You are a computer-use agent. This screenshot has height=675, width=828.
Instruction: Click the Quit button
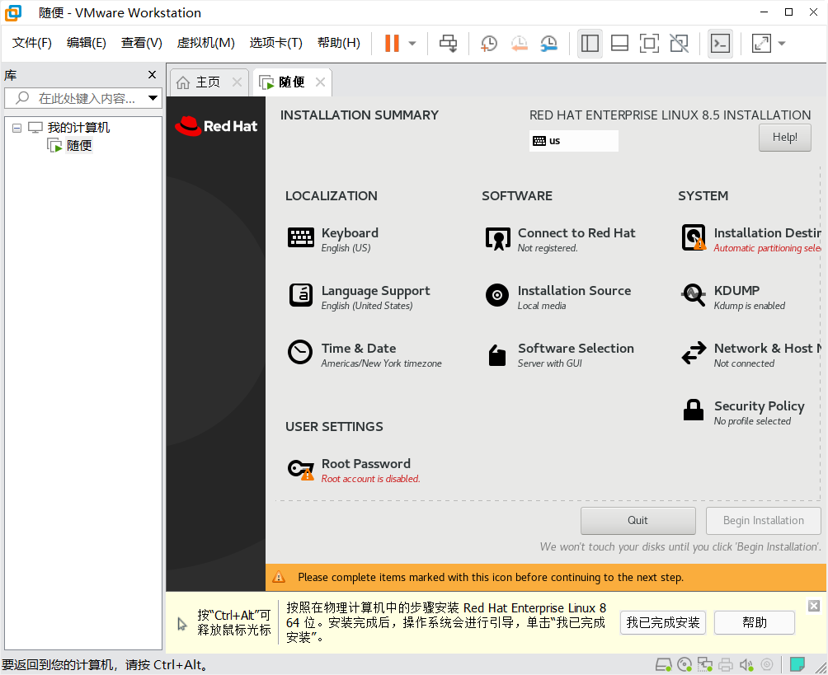(637, 520)
